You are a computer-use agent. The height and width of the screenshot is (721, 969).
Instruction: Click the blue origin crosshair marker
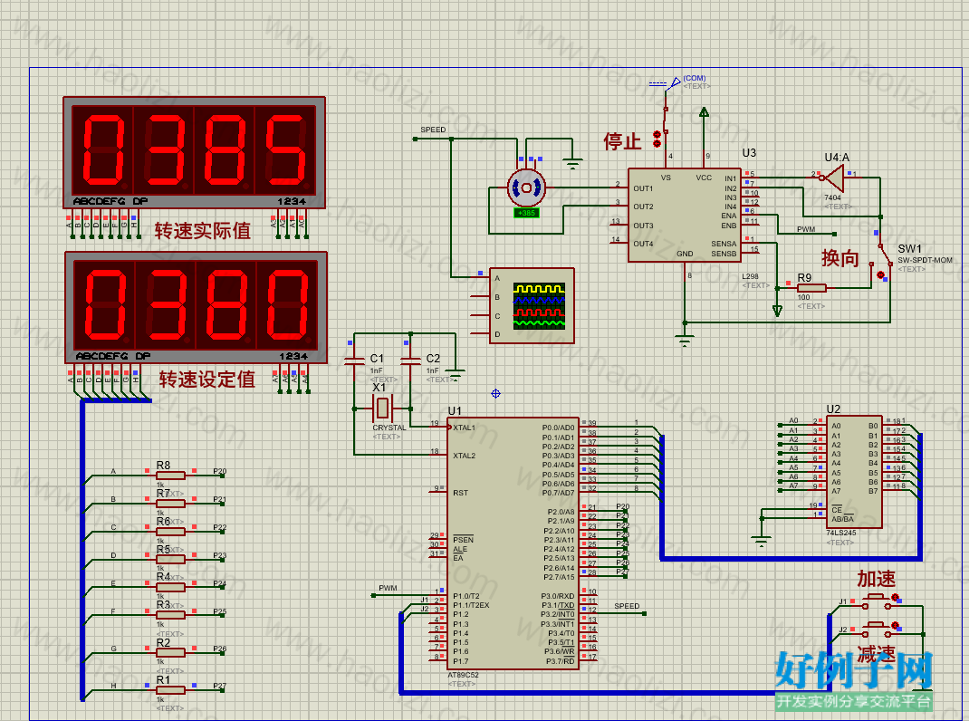[x=495, y=393]
